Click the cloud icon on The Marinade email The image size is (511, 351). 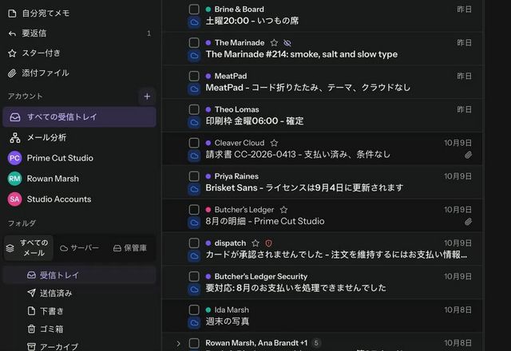click(x=194, y=56)
